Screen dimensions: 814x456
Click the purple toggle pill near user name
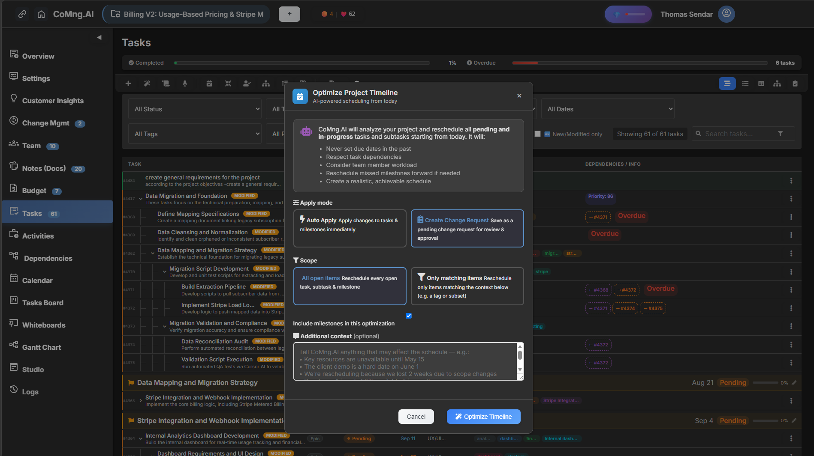pos(628,14)
